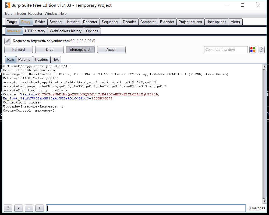Viewport: 269px width, 215px height.
Task: Click the Accept-Language header line
Action: coord(84,87)
